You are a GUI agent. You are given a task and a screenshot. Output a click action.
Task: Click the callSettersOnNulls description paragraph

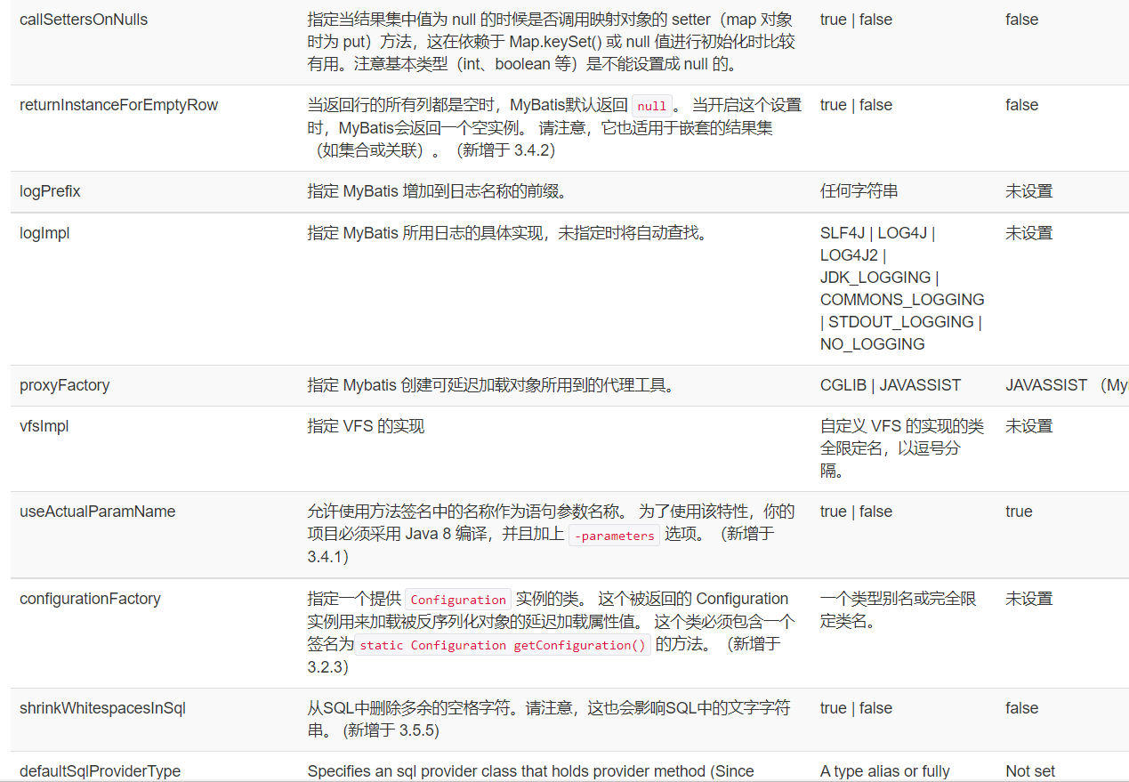tap(552, 42)
